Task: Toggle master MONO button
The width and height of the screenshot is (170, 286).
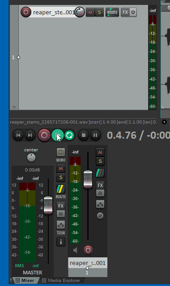Action: point(61,152)
